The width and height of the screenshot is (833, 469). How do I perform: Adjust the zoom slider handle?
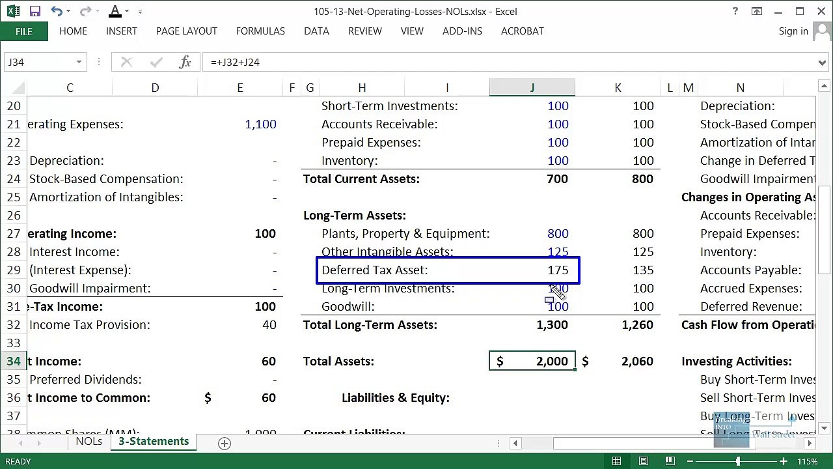(x=738, y=461)
